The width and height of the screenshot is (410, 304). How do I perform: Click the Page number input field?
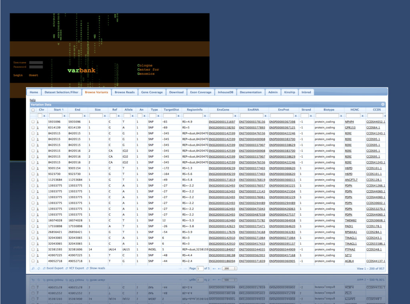click(200, 268)
